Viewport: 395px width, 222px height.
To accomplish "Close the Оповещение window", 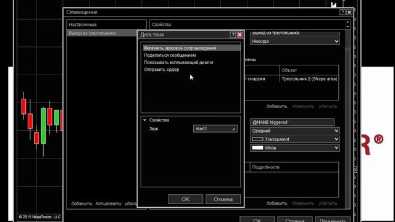I will (x=349, y=12).
